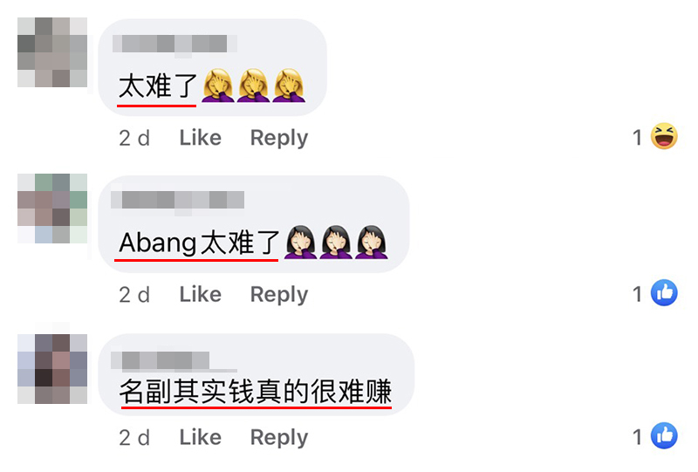Click the thumbs-up reaction on the last comment
698x472 pixels.
click(x=664, y=435)
